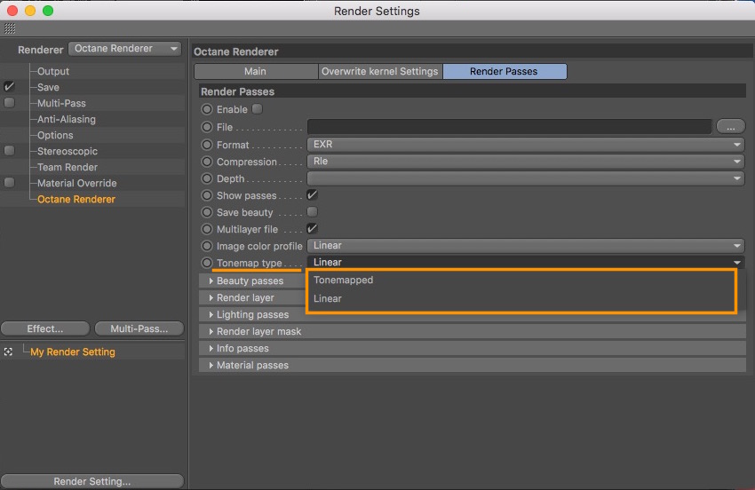The image size is (755, 490).
Task: Uncheck the Show passes checkbox
Action: tap(312, 195)
